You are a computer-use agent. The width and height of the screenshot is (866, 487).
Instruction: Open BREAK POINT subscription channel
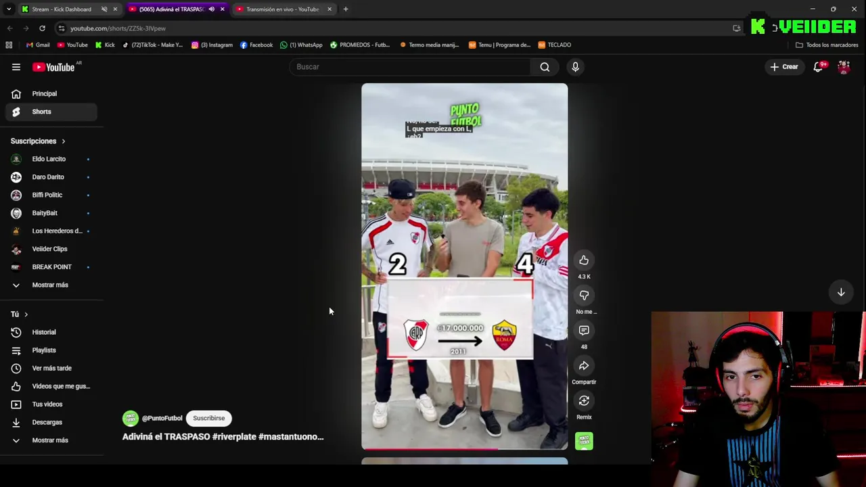(51, 267)
